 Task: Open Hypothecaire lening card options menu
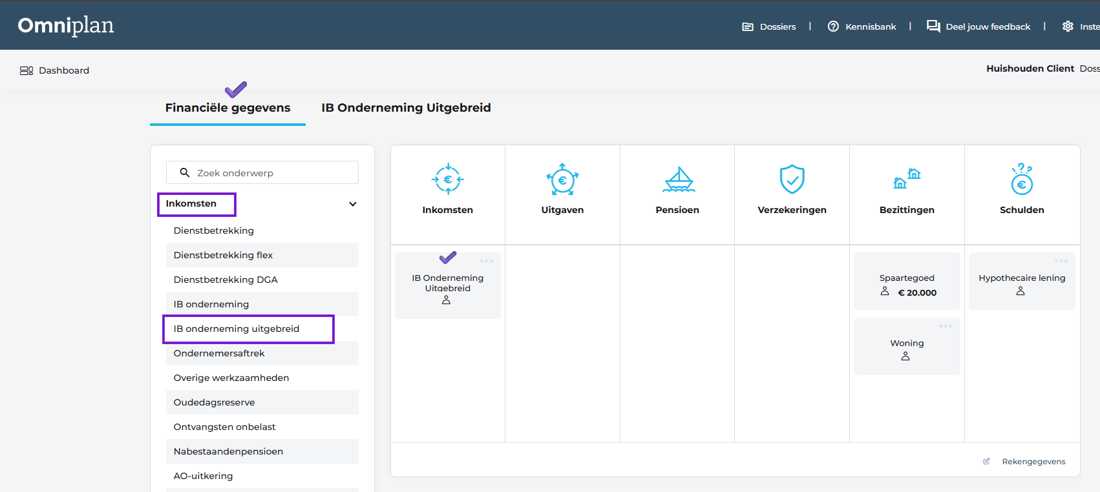point(1061,261)
